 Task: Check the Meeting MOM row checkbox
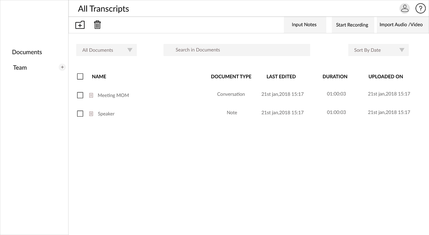coord(80,95)
